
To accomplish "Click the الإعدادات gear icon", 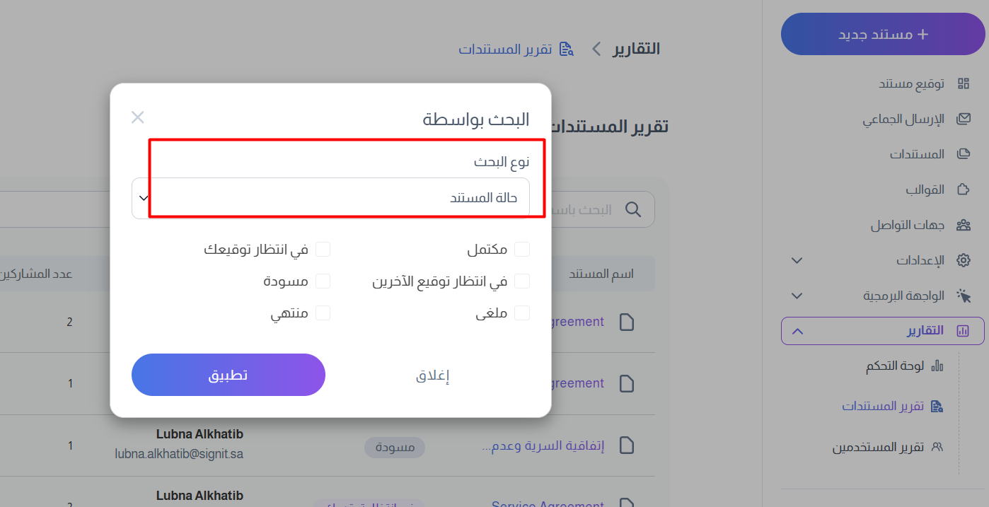I will click(963, 260).
